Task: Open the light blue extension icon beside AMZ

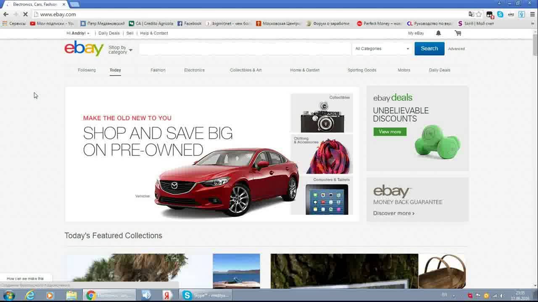Action: (x=522, y=14)
